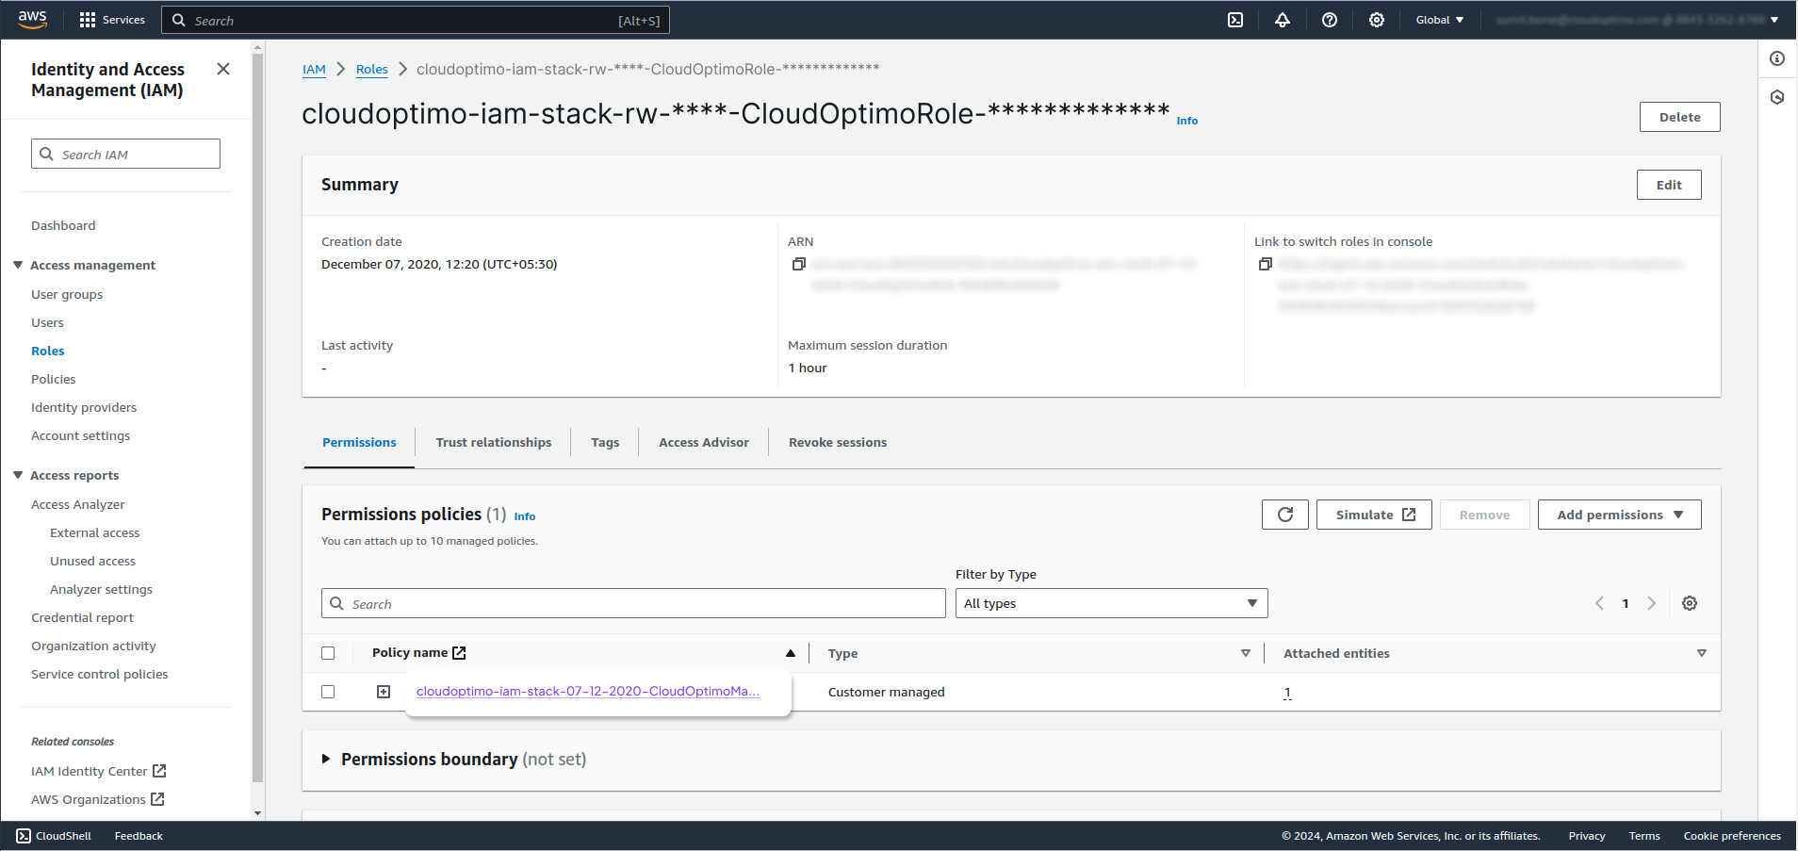Image resolution: width=1798 pixels, height=851 pixels.
Task: Open the Add permissions dropdown
Action: click(x=1619, y=515)
